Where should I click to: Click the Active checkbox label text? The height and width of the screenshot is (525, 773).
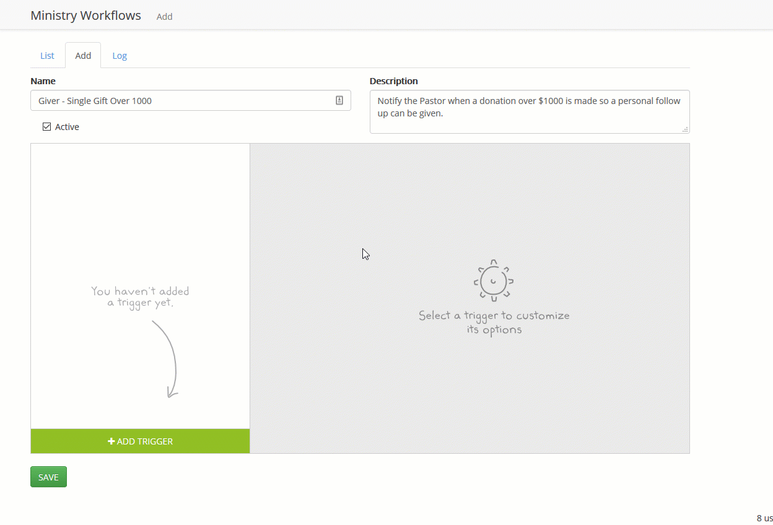point(67,127)
